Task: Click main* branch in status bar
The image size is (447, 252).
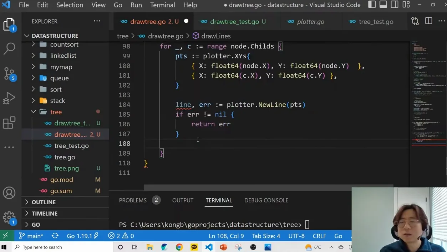Action: click(x=31, y=236)
